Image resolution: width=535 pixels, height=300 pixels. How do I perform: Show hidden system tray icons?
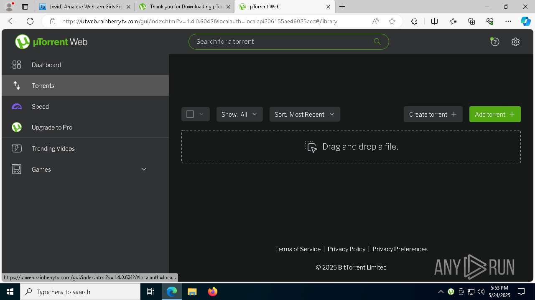click(x=441, y=292)
